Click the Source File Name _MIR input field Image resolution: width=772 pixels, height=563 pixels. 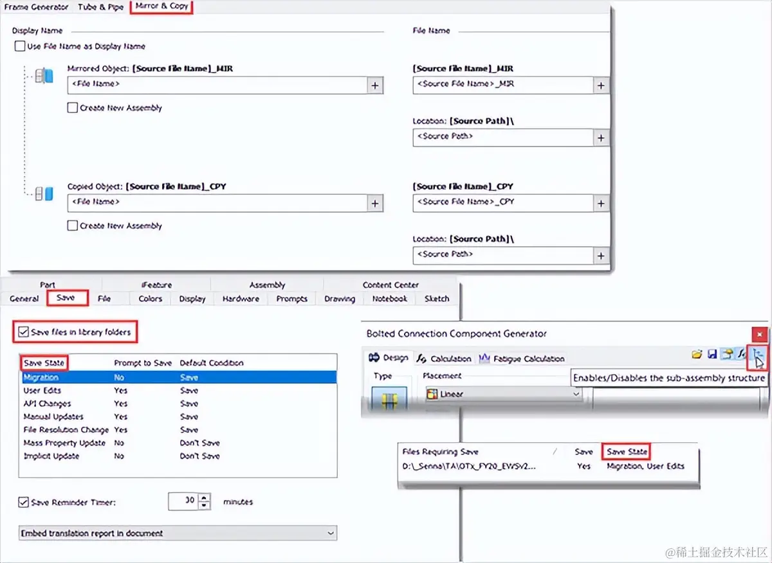coord(502,85)
